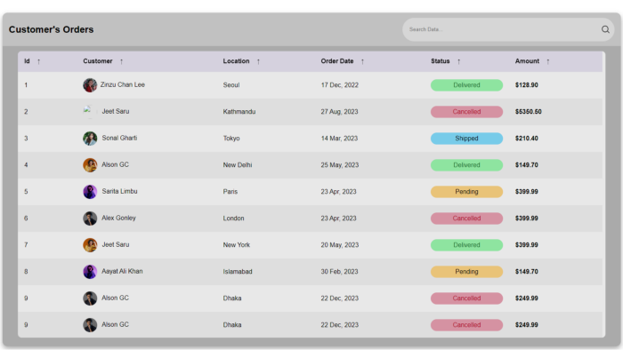Click the Customer's Orders heading

coord(51,29)
